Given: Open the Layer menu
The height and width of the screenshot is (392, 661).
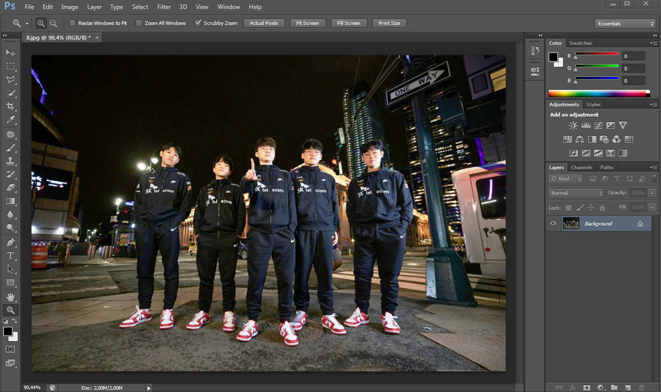Looking at the screenshot, I should [94, 7].
